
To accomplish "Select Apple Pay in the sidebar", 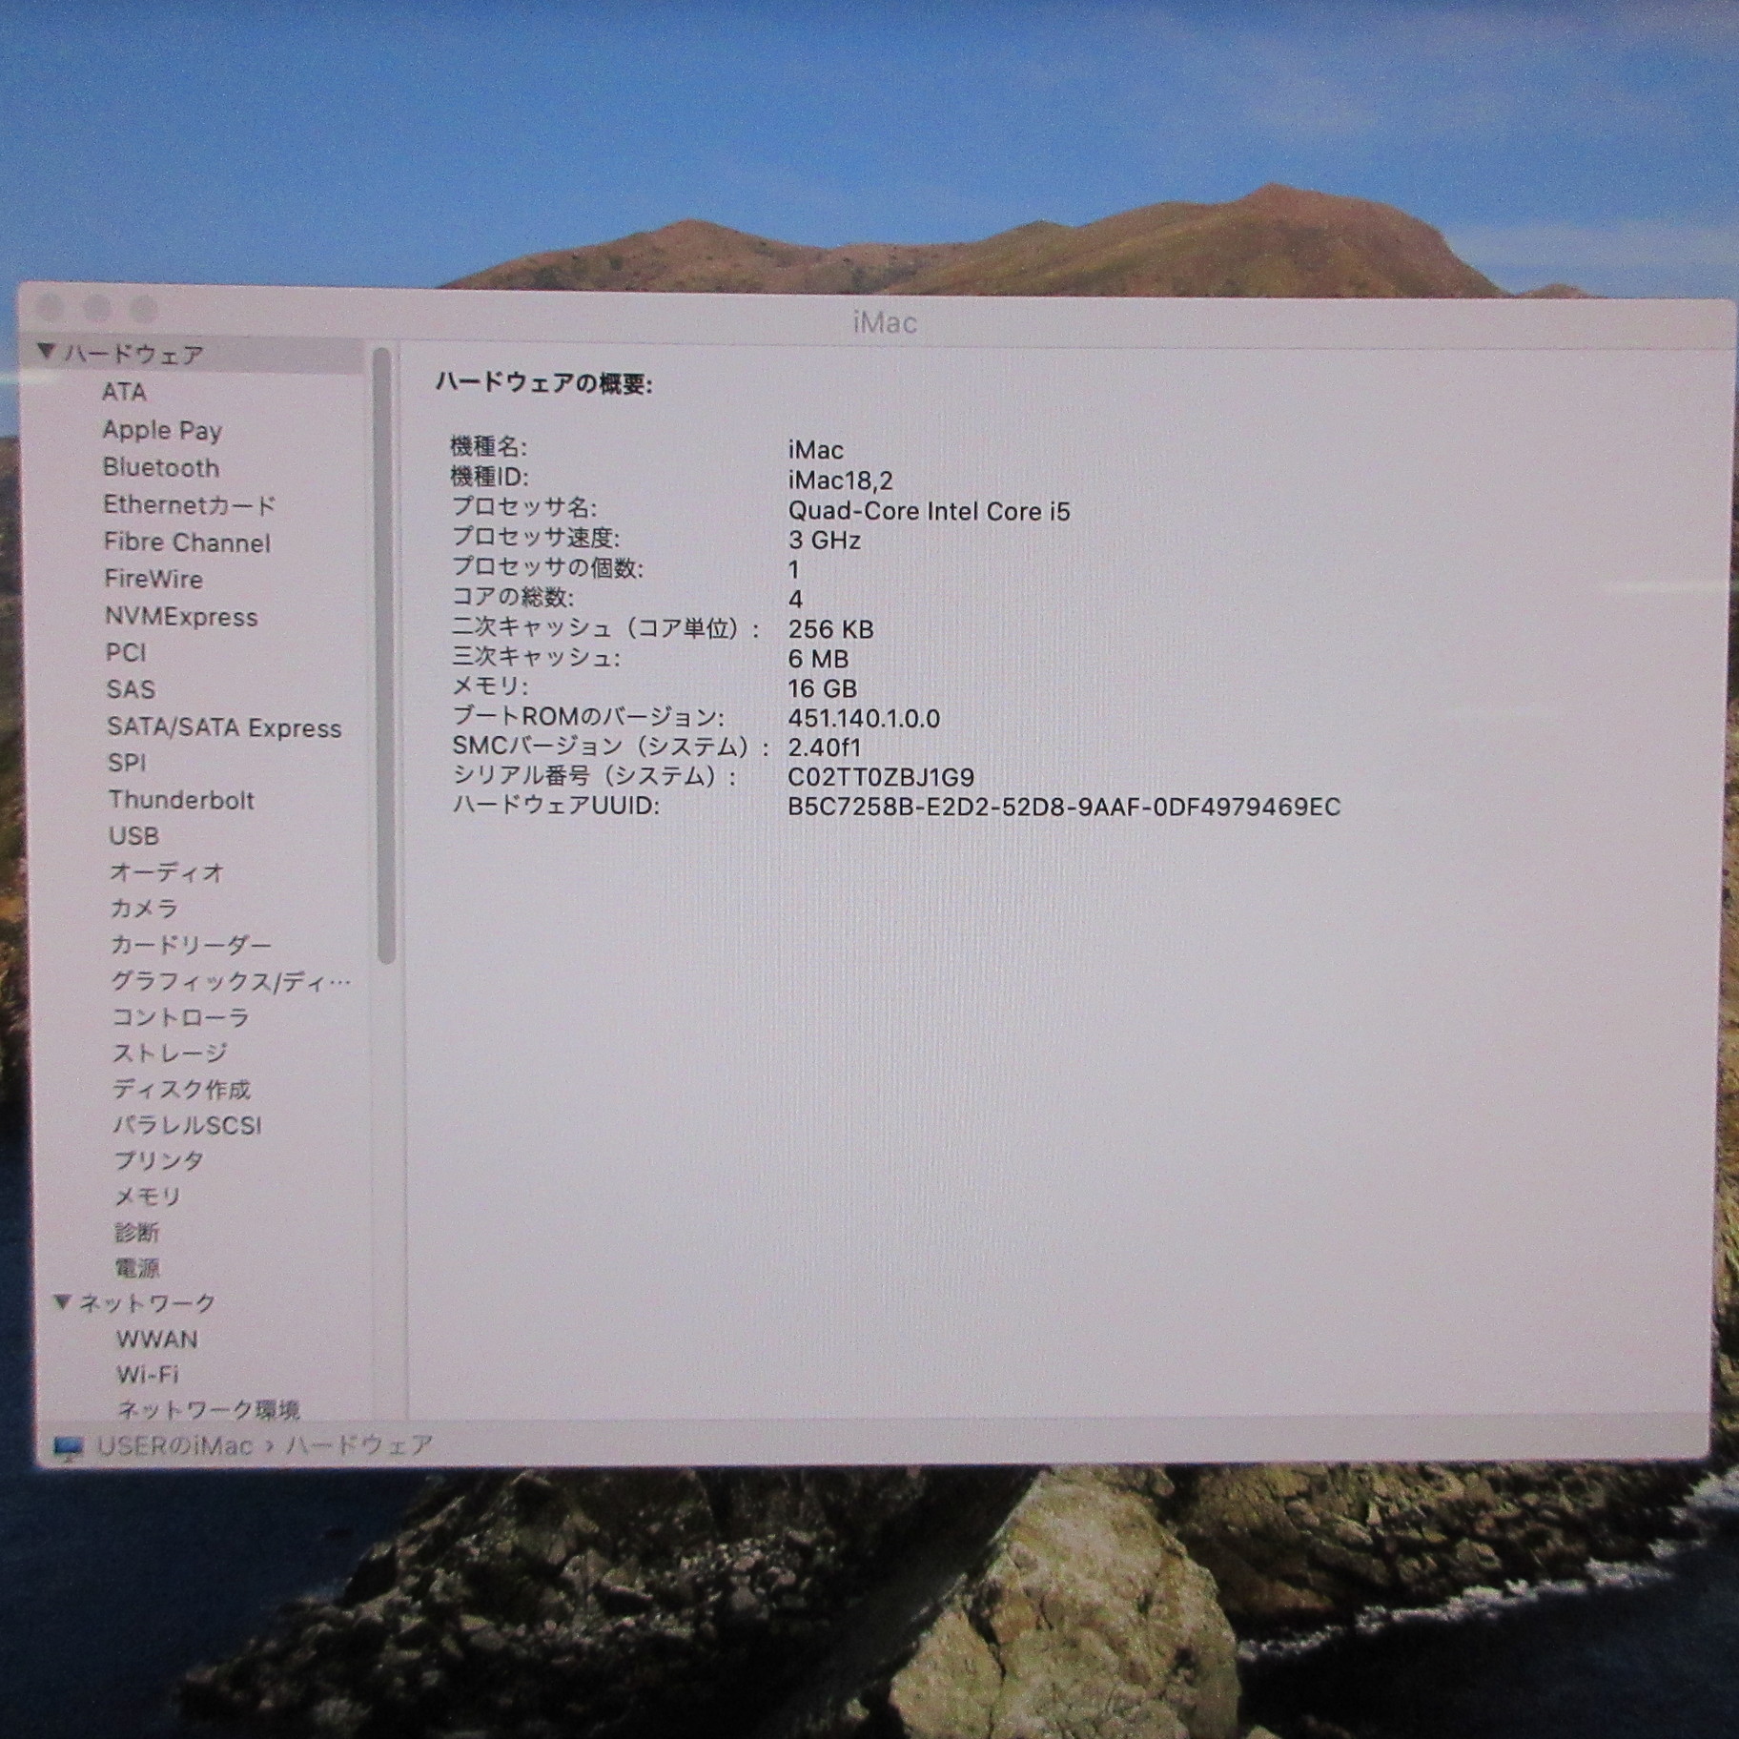I will (162, 430).
